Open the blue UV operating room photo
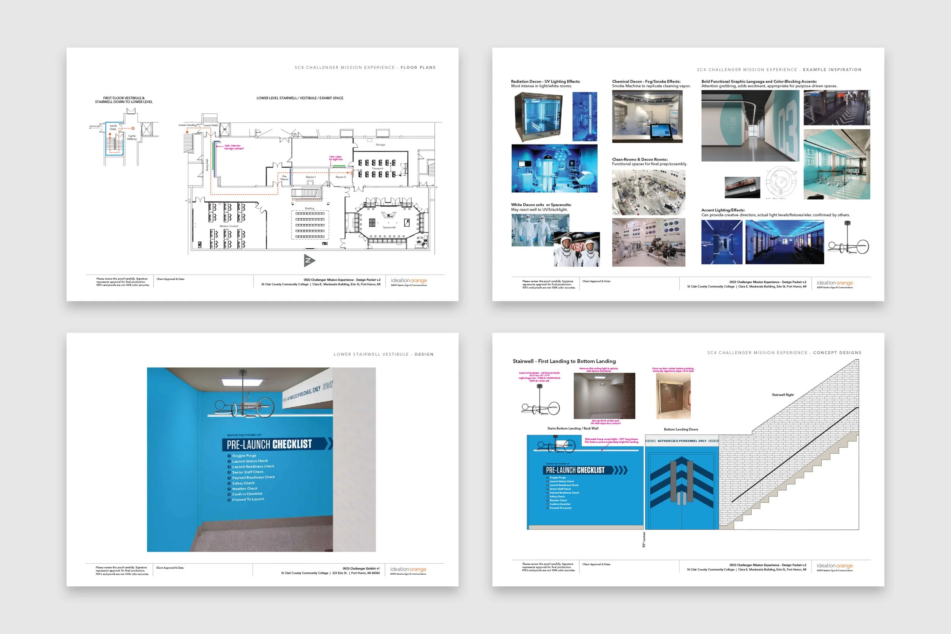Viewport: 951px width, 634px height. [554, 168]
